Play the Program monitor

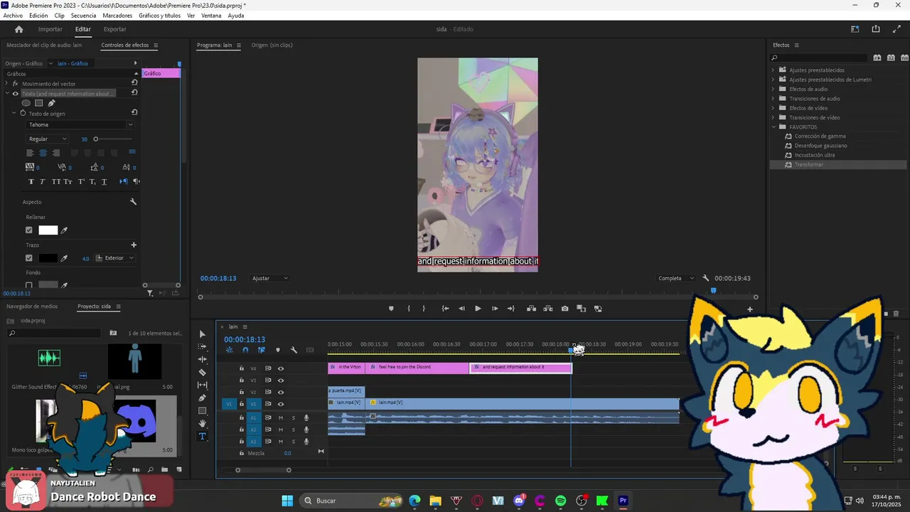pos(478,309)
